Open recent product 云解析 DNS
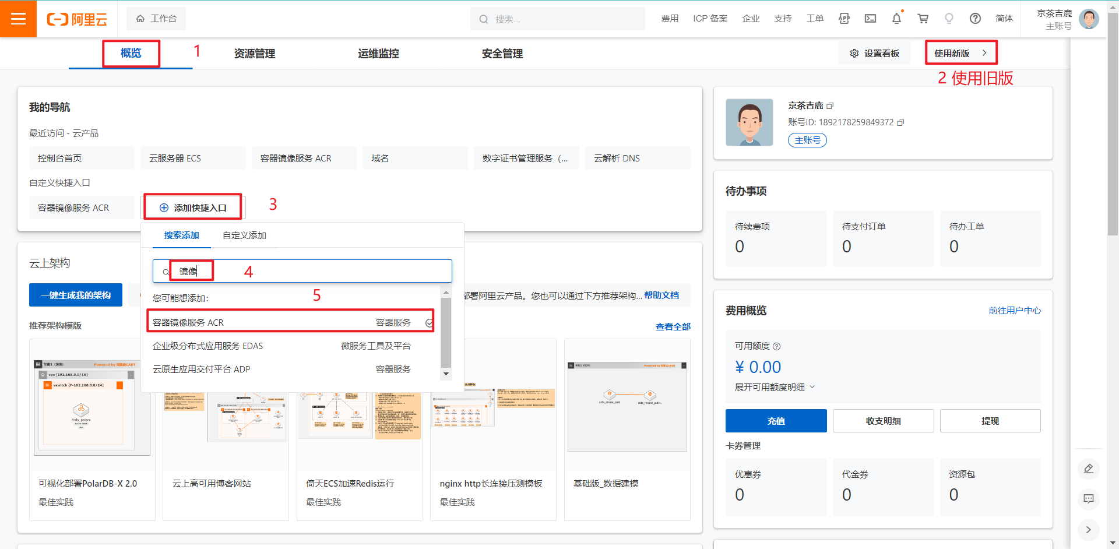 pos(638,158)
